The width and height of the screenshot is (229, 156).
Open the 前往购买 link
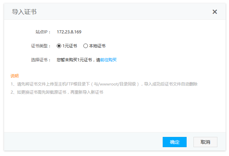click(x=108, y=60)
